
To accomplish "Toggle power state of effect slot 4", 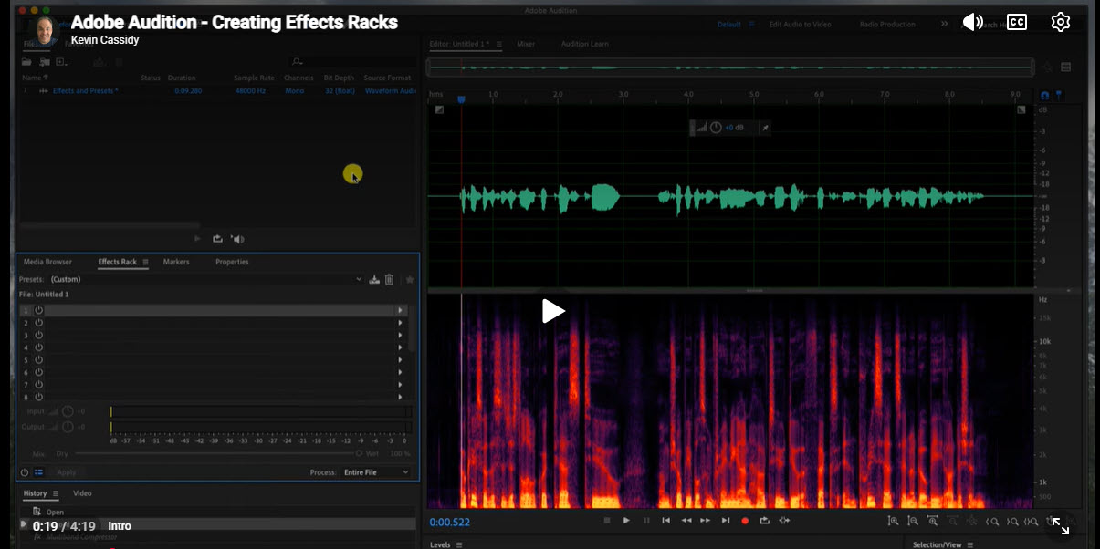I will pyautogui.click(x=39, y=347).
